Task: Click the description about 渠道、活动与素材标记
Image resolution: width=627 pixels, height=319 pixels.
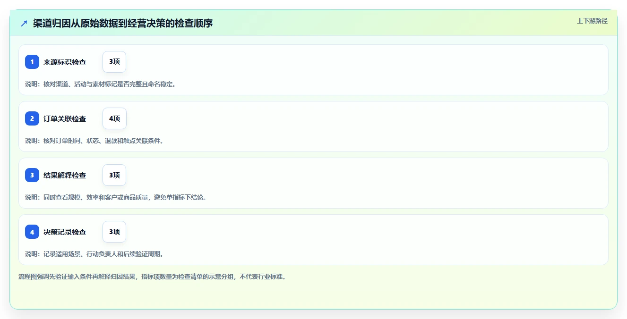Action: [x=100, y=84]
